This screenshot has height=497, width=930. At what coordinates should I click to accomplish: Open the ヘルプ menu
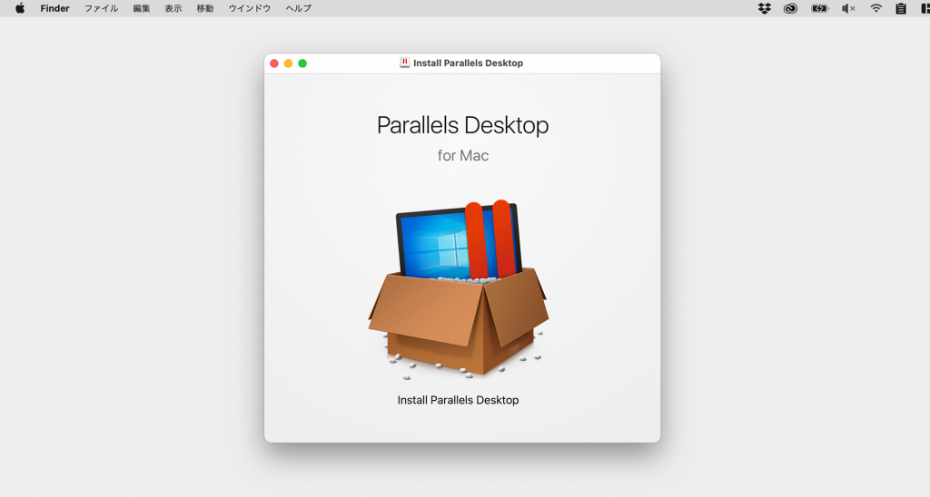(x=298, y=8)
